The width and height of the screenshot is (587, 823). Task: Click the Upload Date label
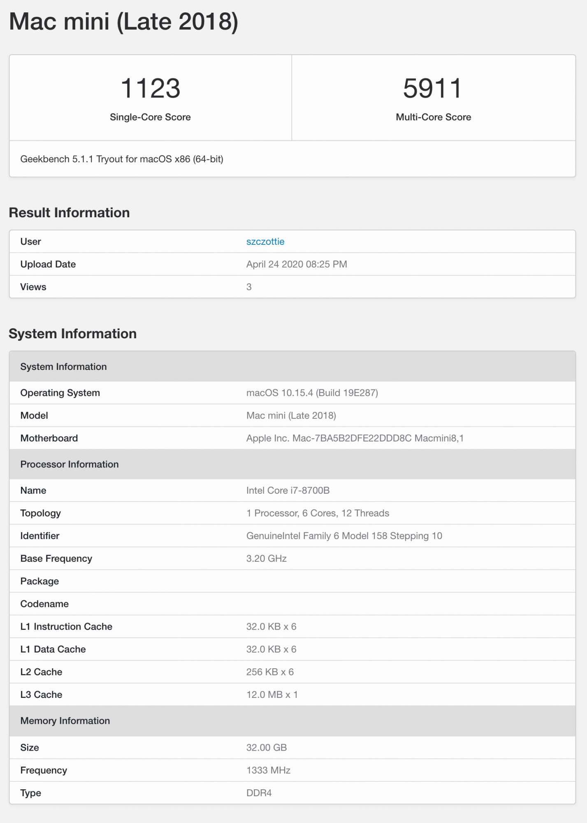[x=48, y=264]
